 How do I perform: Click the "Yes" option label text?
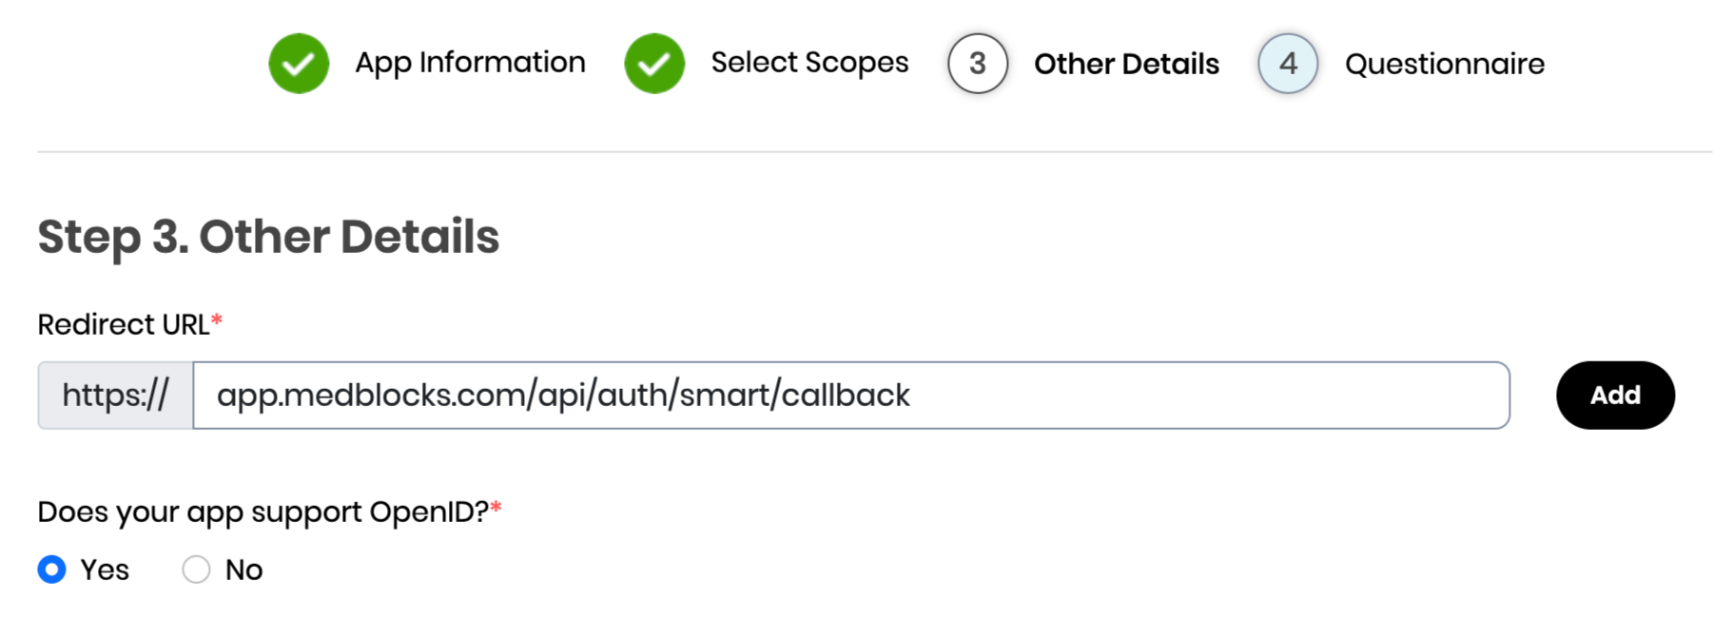click(105, 570)
